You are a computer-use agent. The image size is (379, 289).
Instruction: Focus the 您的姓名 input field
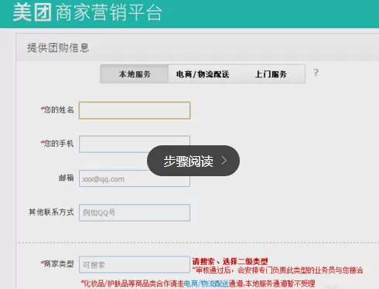pyautogui.click(x=135, y=110)
